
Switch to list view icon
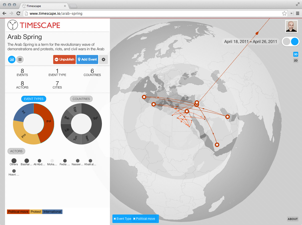[x=20, y=59]
